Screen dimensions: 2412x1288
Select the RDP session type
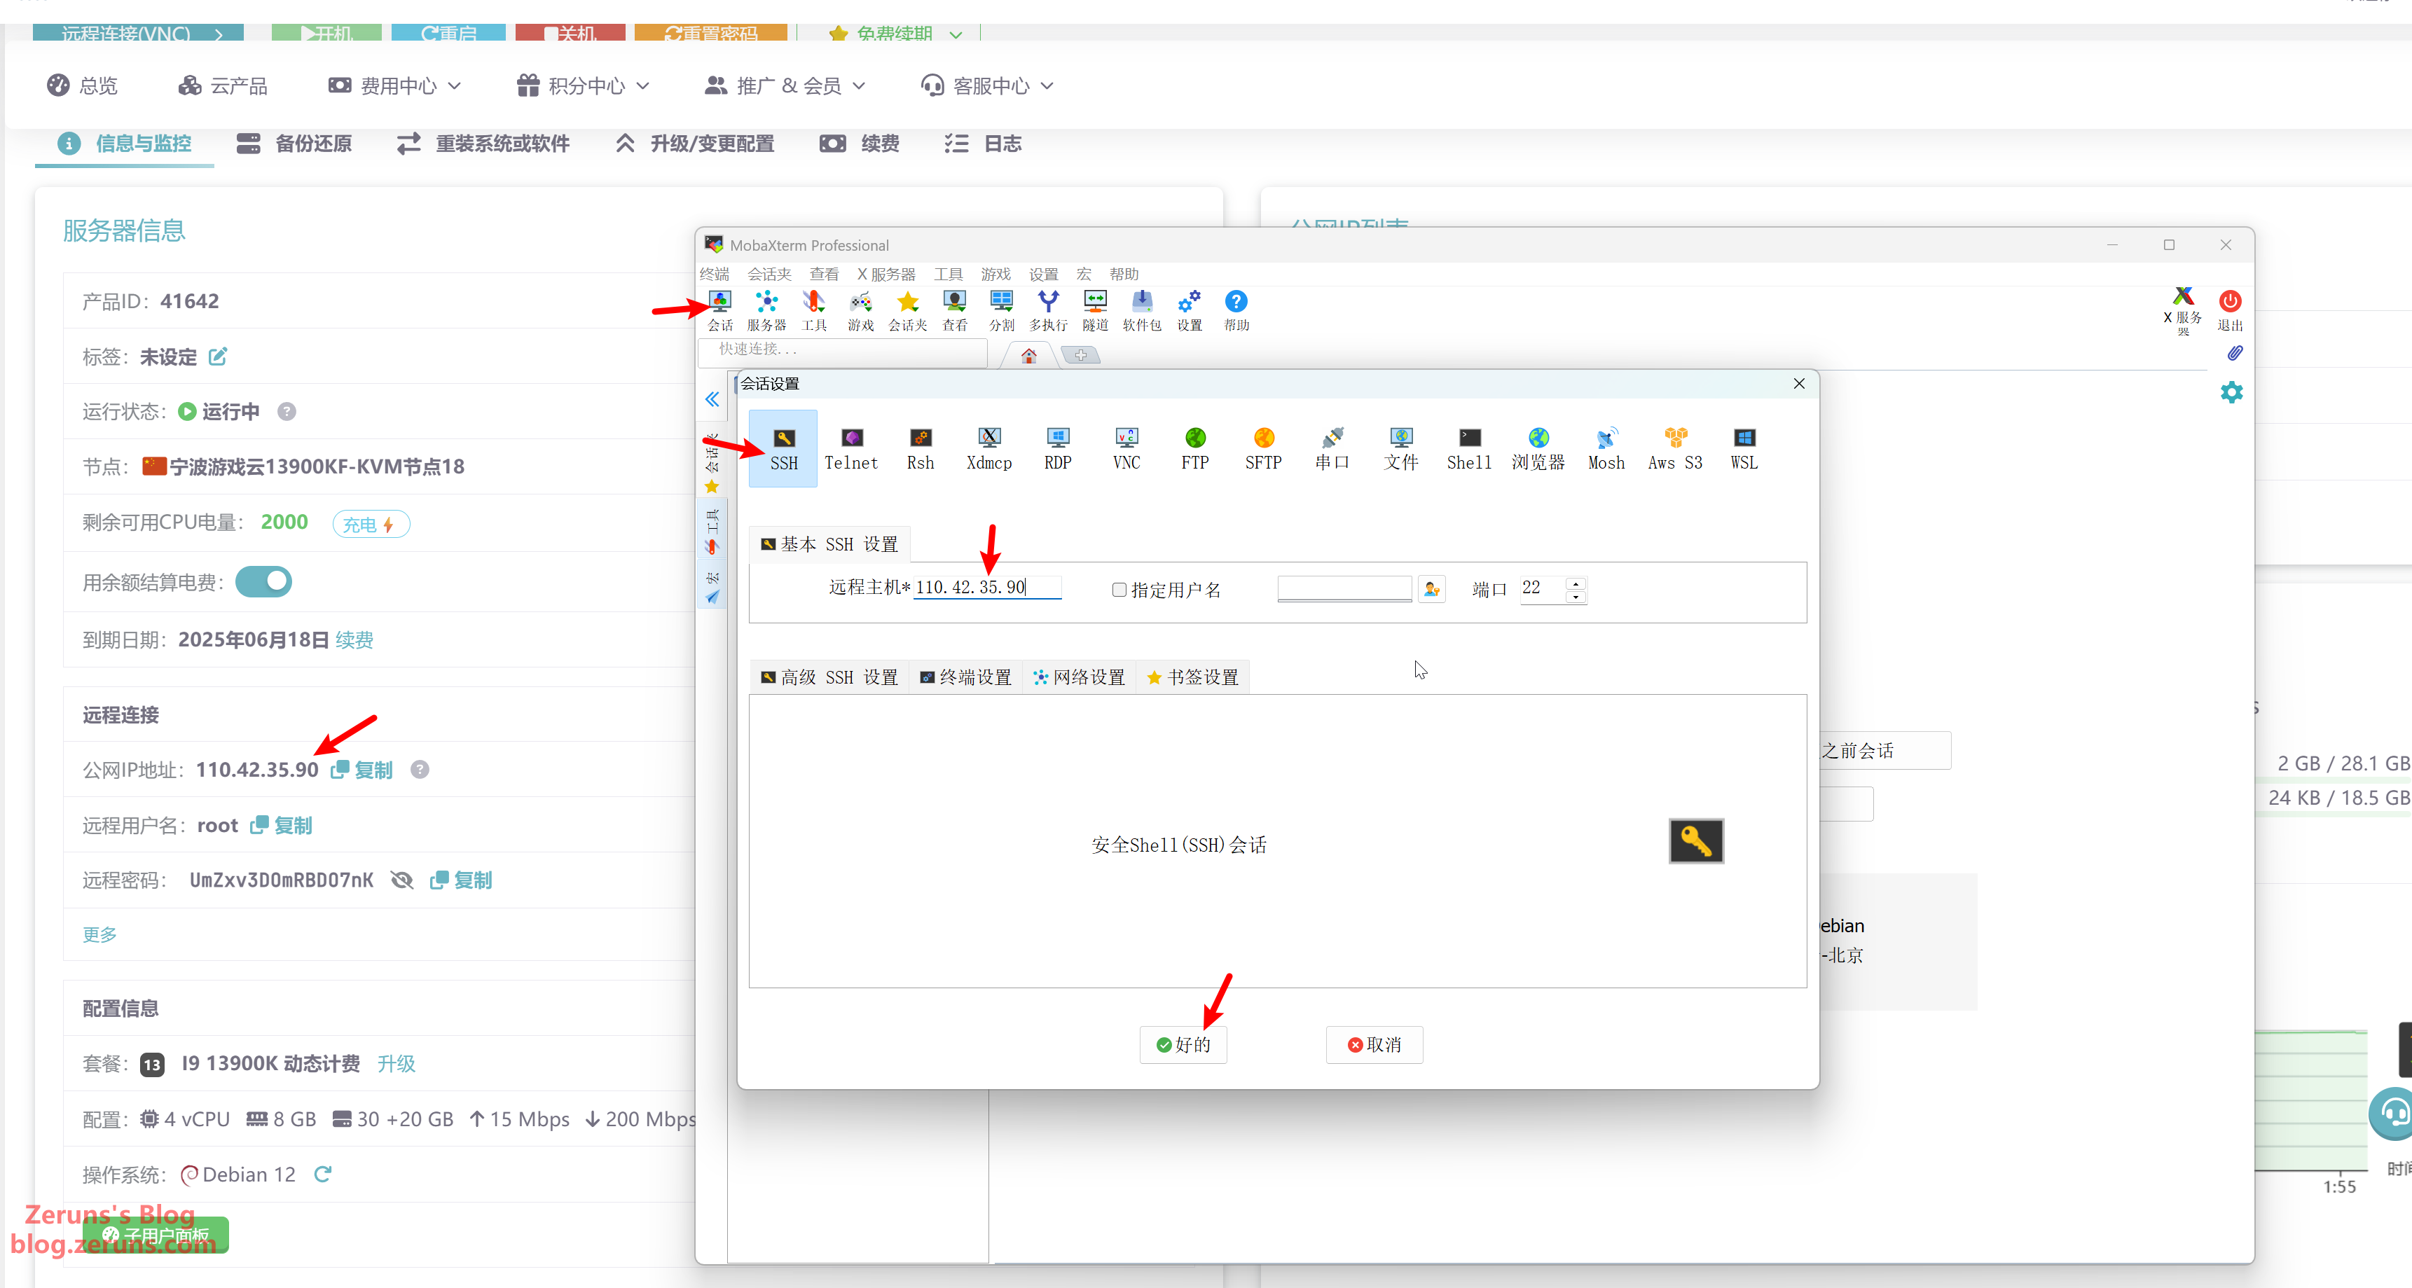(1058, 448)
